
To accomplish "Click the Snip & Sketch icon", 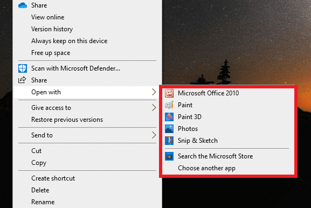I will point(169,141).
